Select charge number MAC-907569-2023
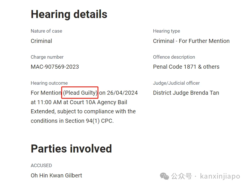This screenshot has width=248, height=186. [55, 67]
